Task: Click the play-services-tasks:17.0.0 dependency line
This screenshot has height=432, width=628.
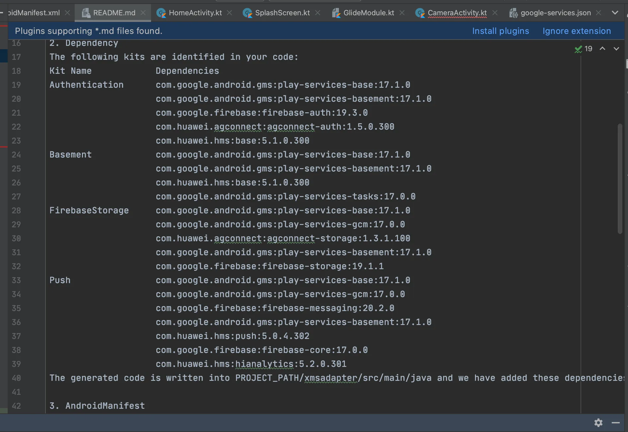Action: 285,196
